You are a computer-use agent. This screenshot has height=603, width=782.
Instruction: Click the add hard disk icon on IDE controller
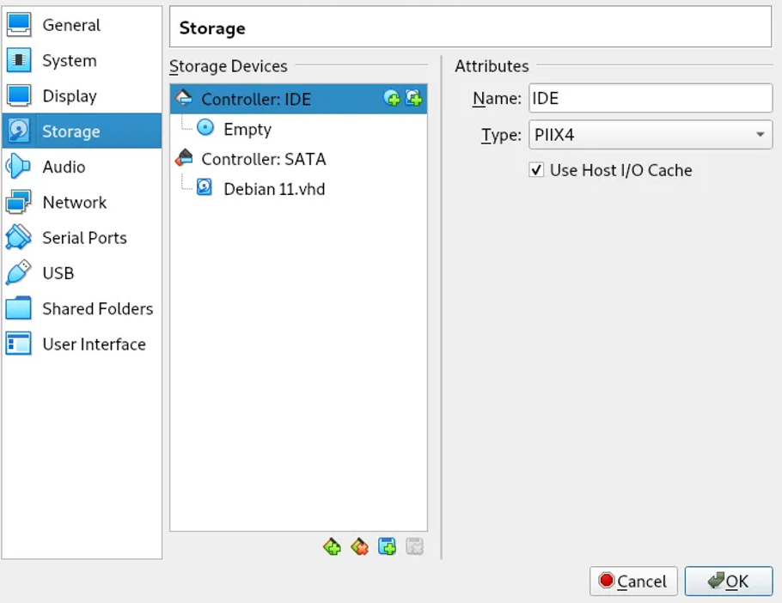[x=413, y=99]
